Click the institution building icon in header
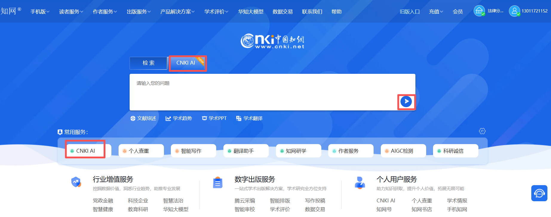This screenshot has width=551, height=217. [x=479, y=11]
